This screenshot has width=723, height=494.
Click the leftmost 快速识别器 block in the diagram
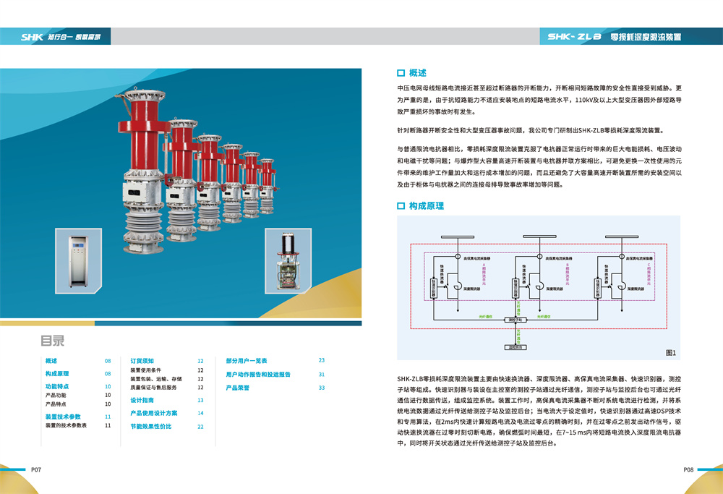pos(433,289)
